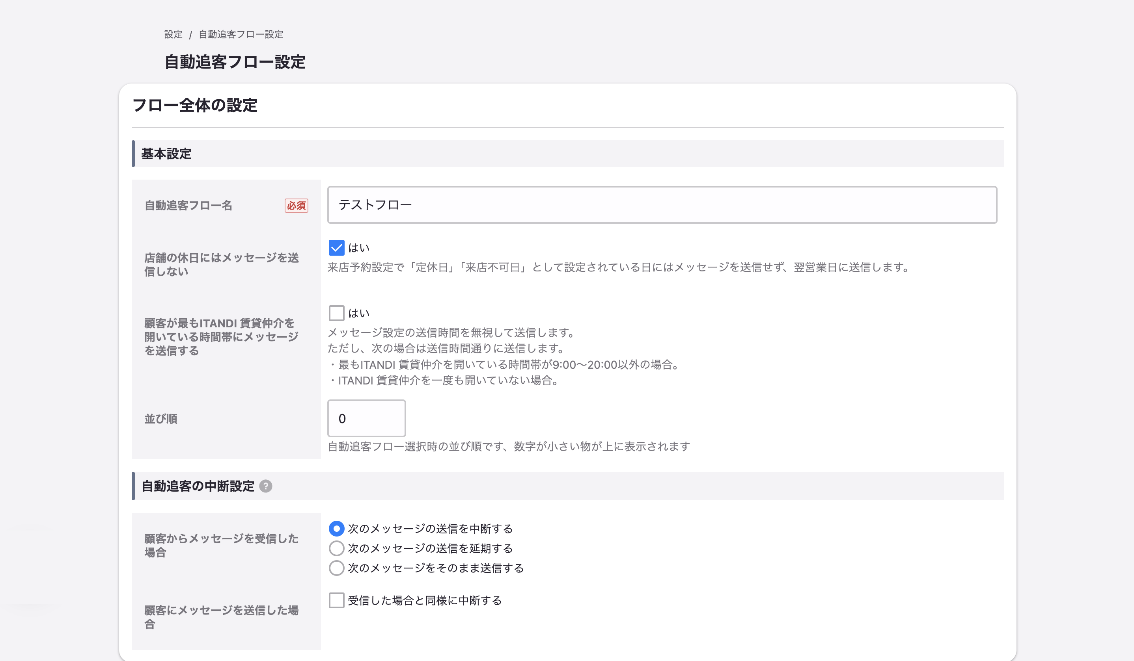The image size is (1134, 661).
Task: Click the 来店予約設定で「定休日」 description text
Action: pyautogui.click(x=619, y=267)
